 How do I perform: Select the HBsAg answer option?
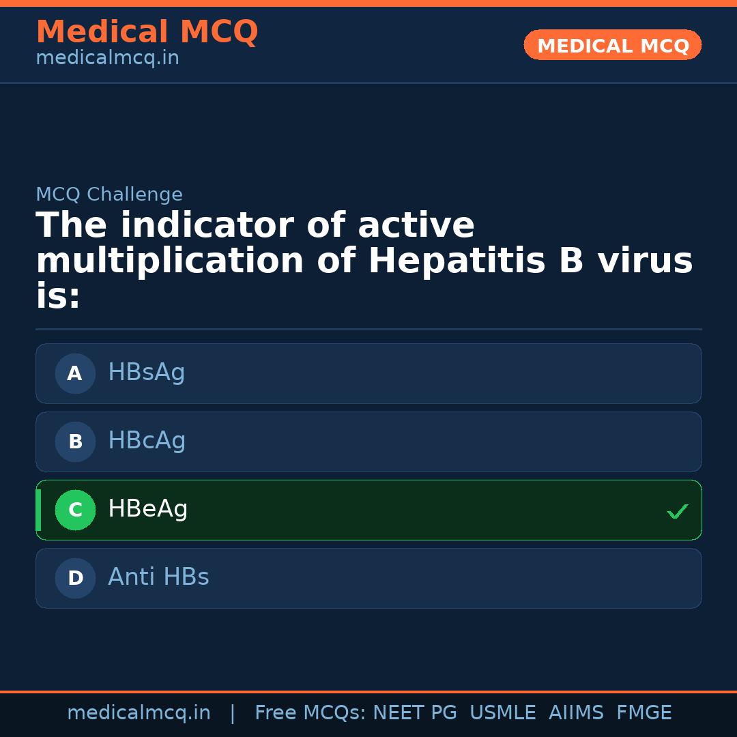[147, 373]
